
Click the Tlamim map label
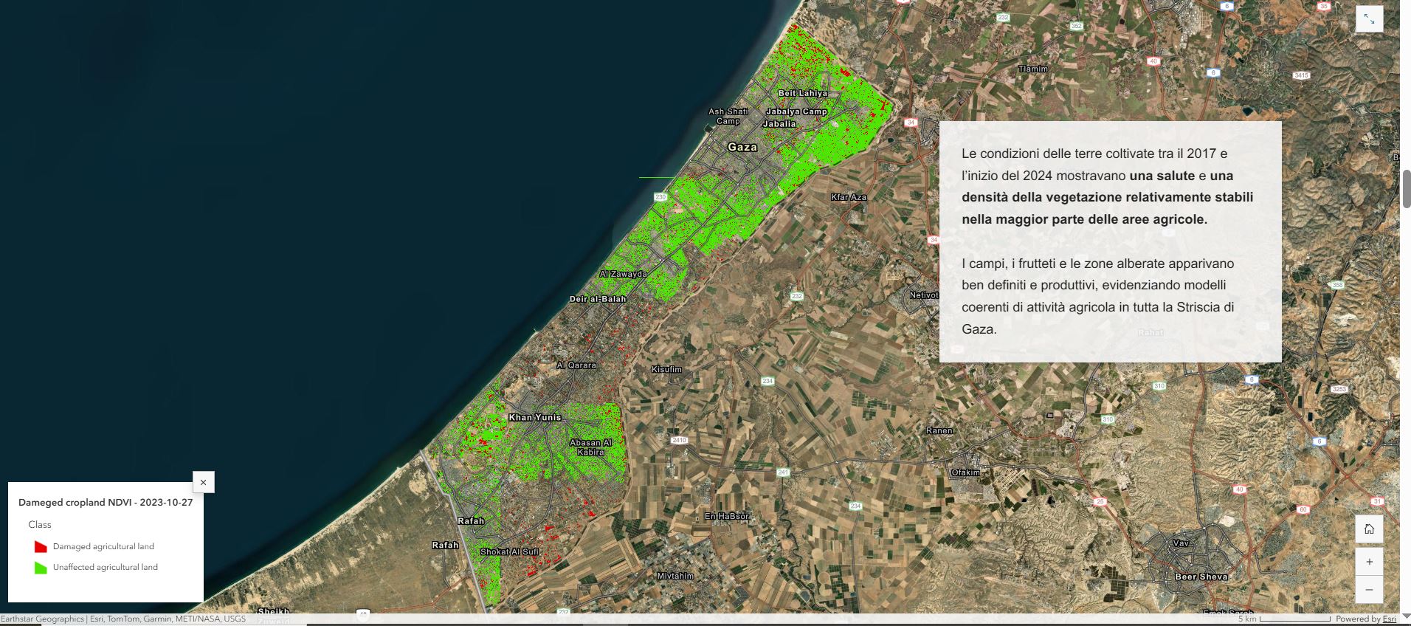[x=1033, y=69]
